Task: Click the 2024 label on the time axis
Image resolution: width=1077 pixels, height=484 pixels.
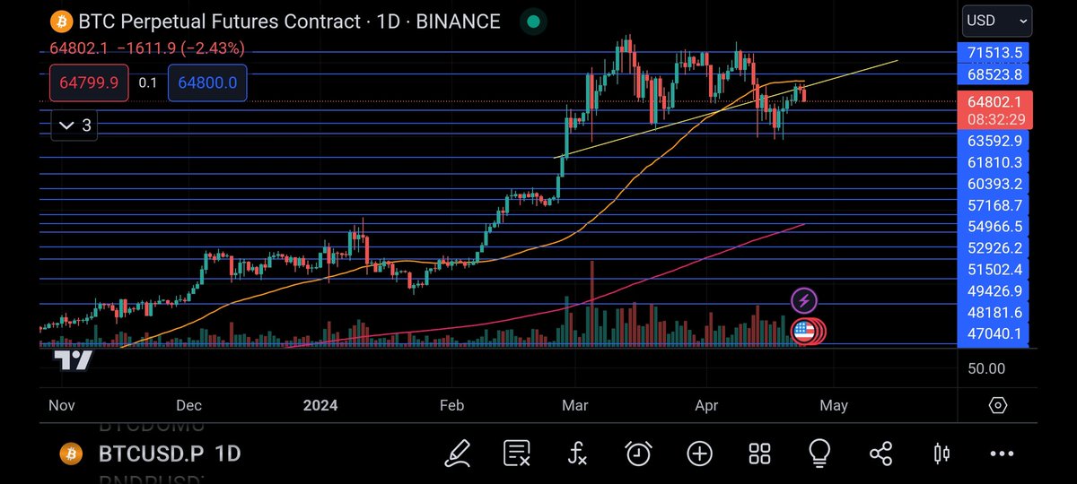Action: tap(320, 405)
